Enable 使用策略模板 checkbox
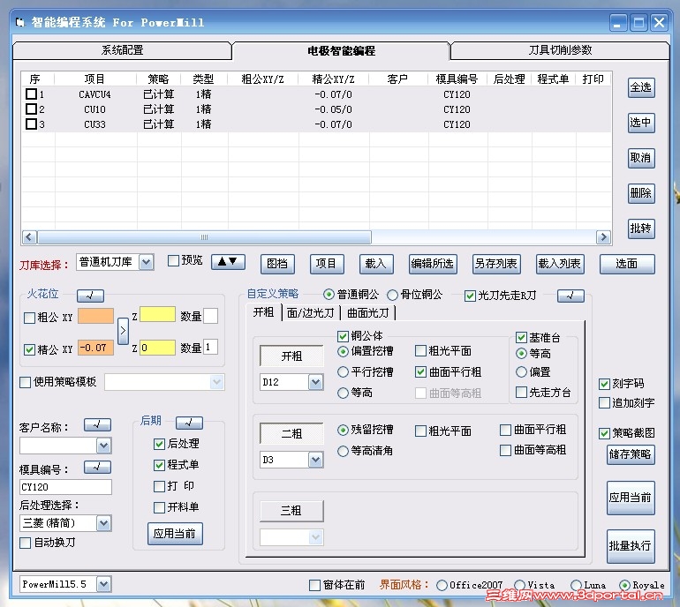The height and width of the screenshot is (607, 680). coord(26,382)
